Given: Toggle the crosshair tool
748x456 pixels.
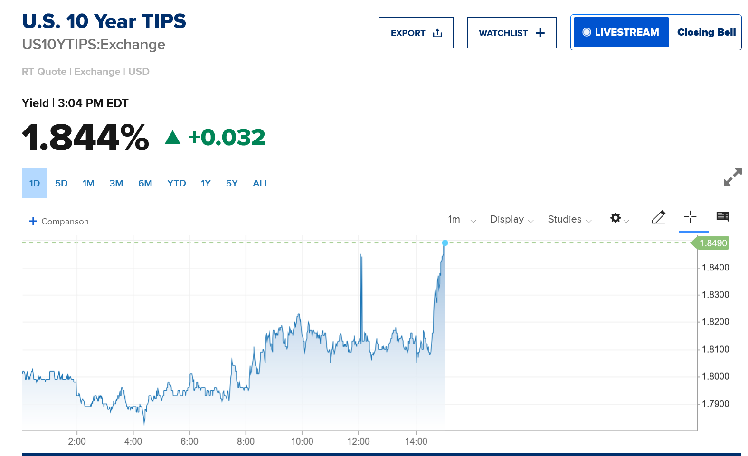Looking at the screenshot, I should click(690, 217).
